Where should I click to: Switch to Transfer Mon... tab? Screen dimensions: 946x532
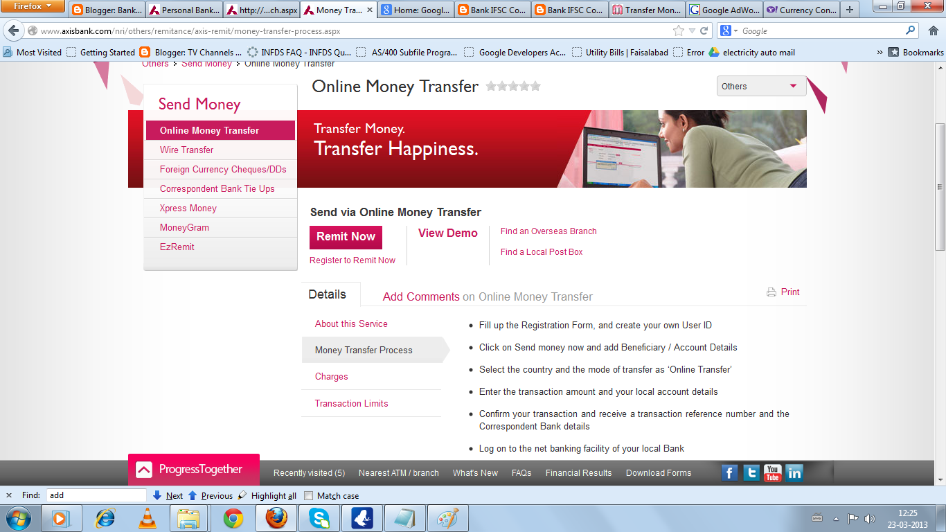tap(647, 10)
